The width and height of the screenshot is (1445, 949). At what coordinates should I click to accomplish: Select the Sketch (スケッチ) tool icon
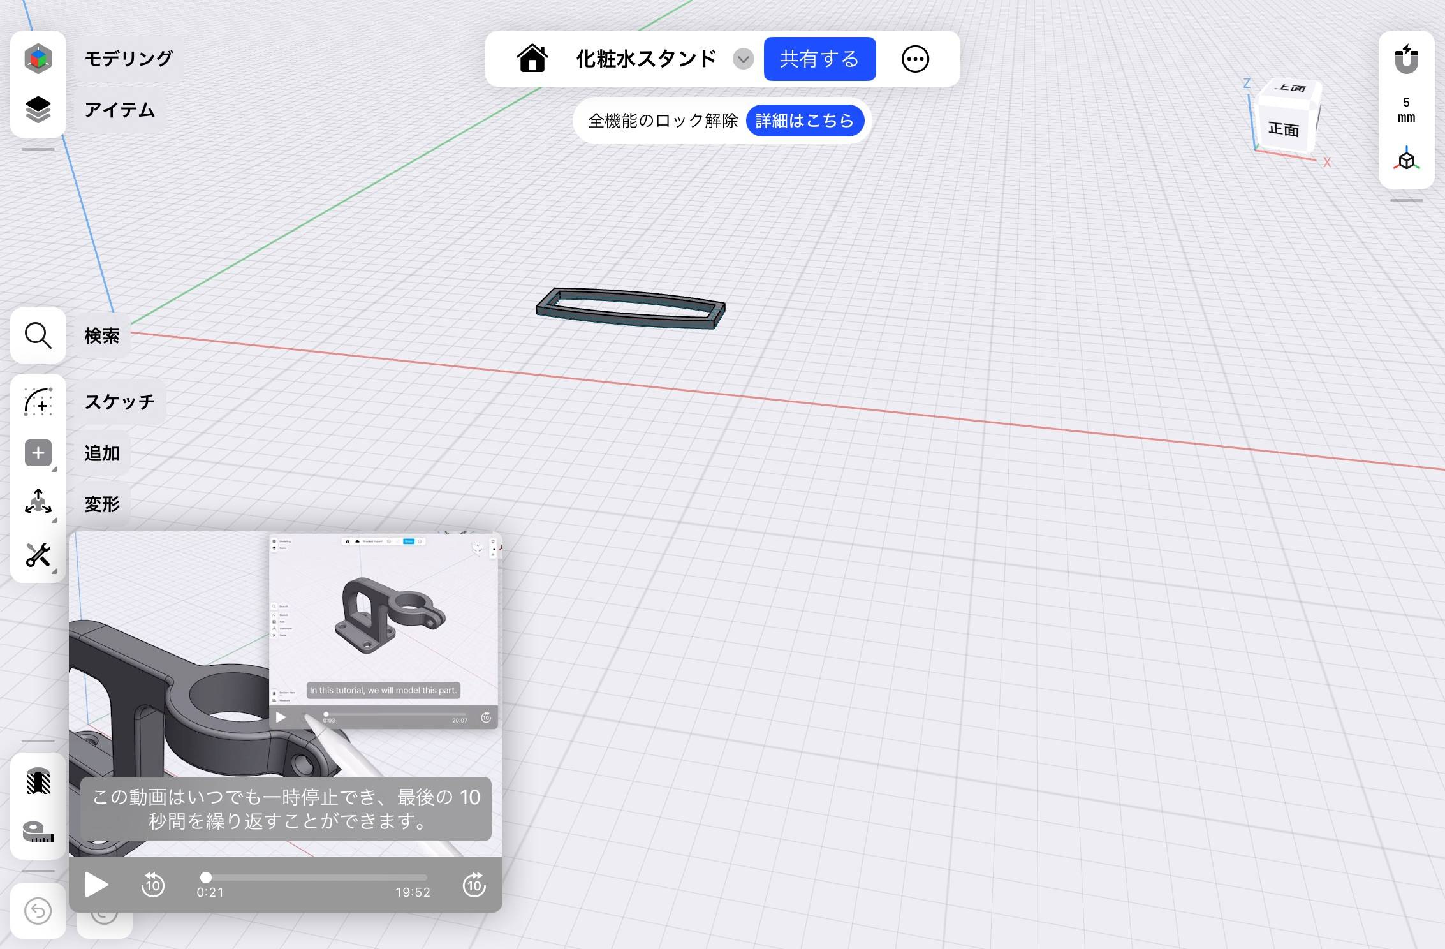click(x=38, y=402)
